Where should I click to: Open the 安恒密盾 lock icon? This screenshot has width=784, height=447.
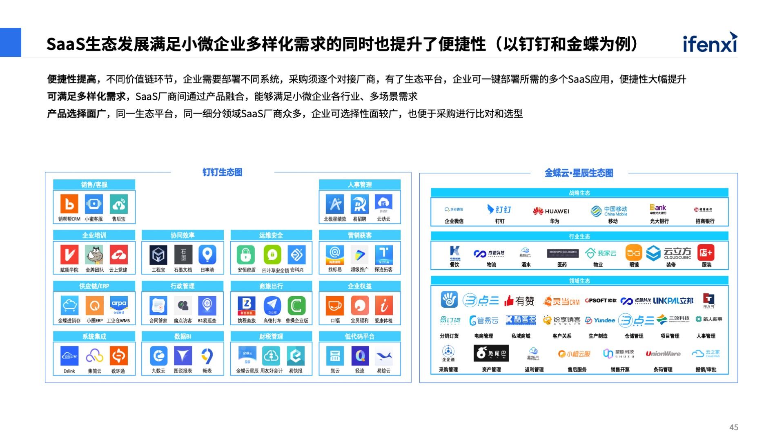[x=246, y=255]
